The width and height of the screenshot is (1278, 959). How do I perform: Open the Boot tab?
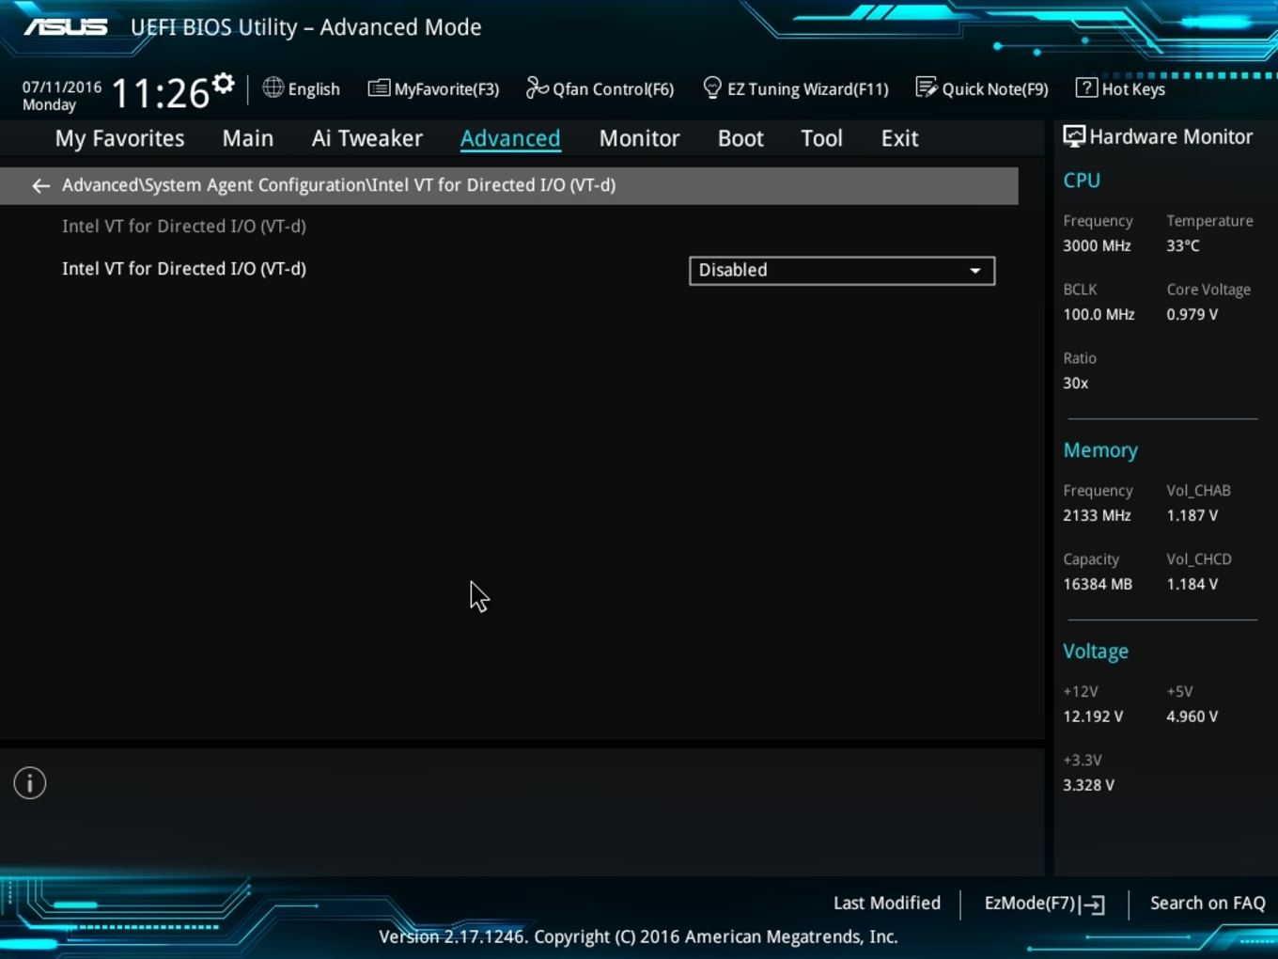click(x=740, y=138)
